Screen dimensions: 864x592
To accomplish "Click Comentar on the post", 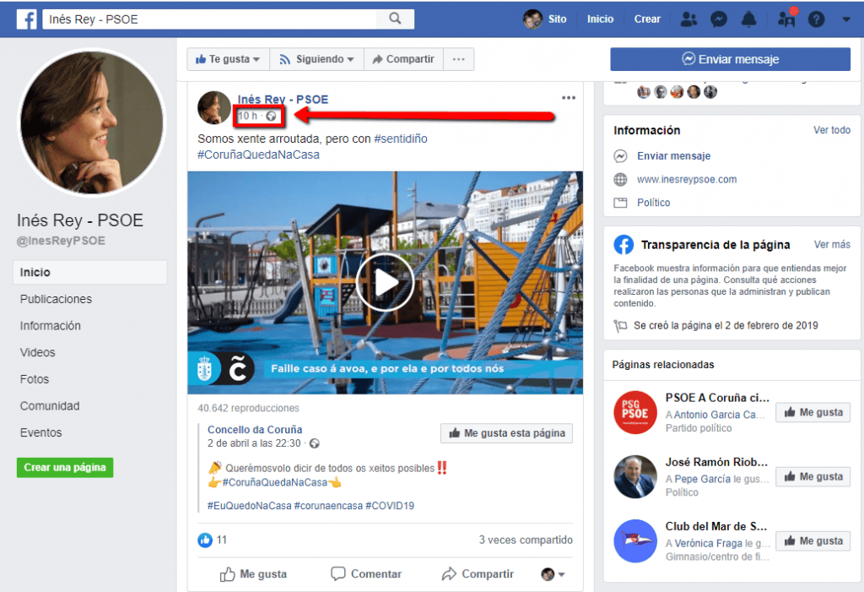I will click(x=366, y=573).
